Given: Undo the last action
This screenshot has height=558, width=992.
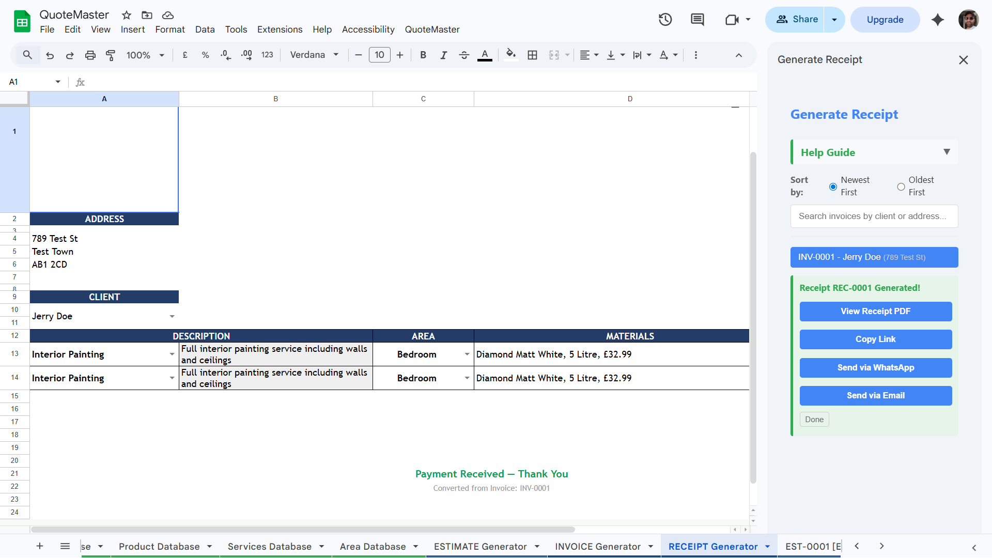Looking at the screenshot, I should (50, 55).
